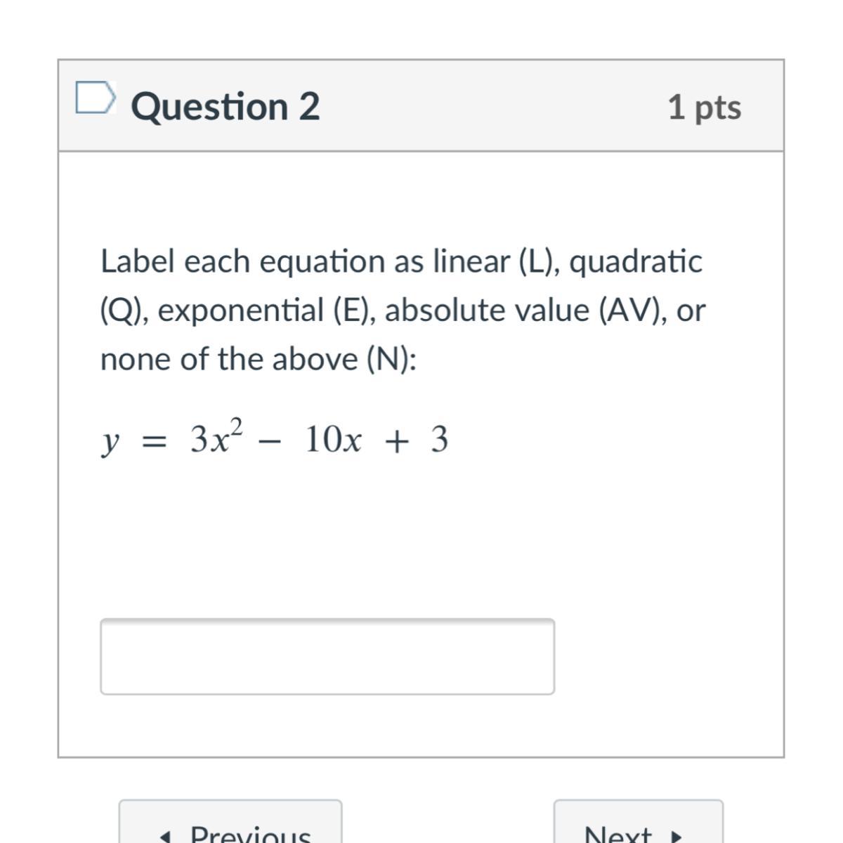
Task: Click the word quadratic in the prompt
Action: tap(635, 262)
